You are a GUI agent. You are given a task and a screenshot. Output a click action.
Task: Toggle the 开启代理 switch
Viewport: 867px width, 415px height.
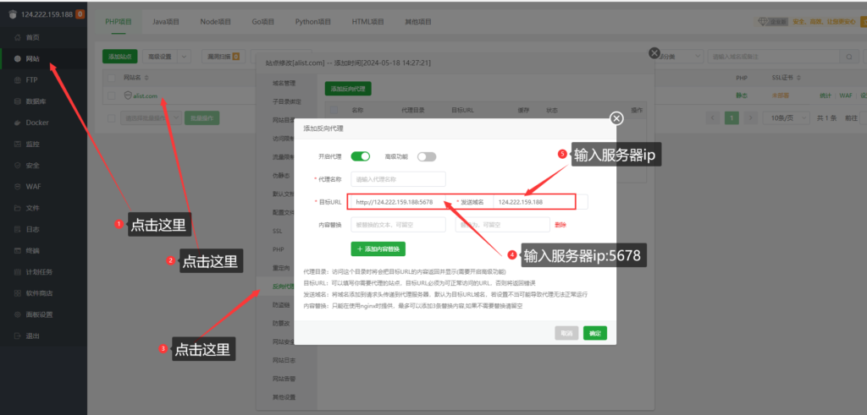tap(361, 156)
